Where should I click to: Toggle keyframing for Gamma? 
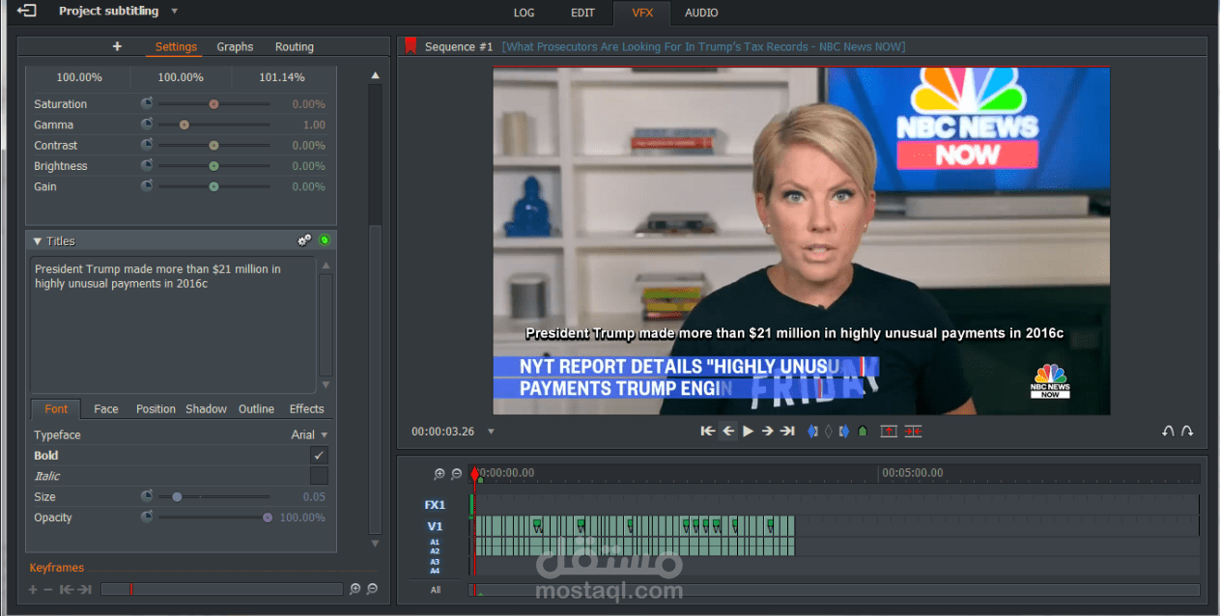pos(147,125)
